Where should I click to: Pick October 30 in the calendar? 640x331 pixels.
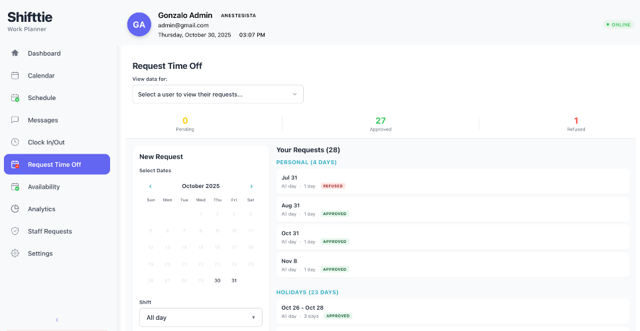218,281
